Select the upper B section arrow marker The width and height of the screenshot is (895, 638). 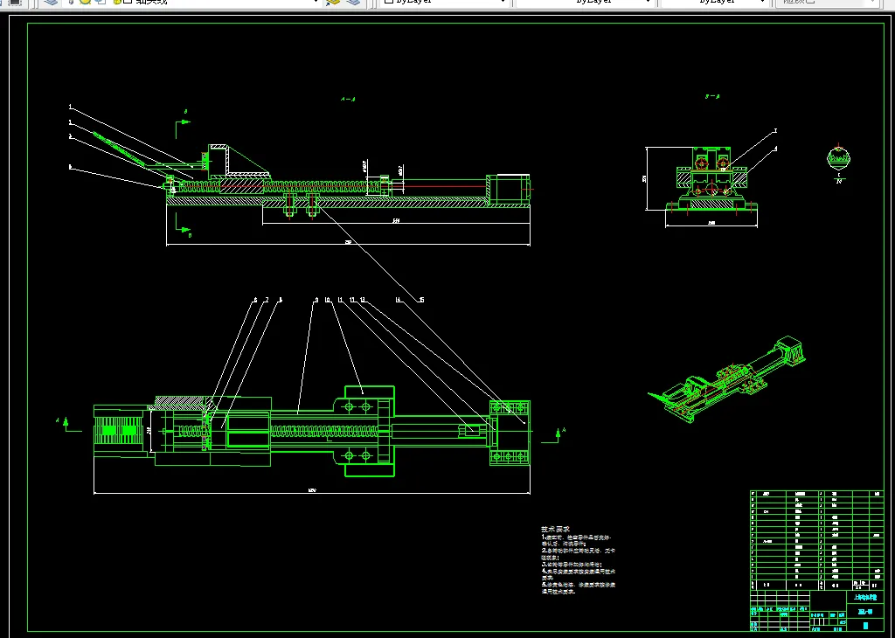point(183,124)
